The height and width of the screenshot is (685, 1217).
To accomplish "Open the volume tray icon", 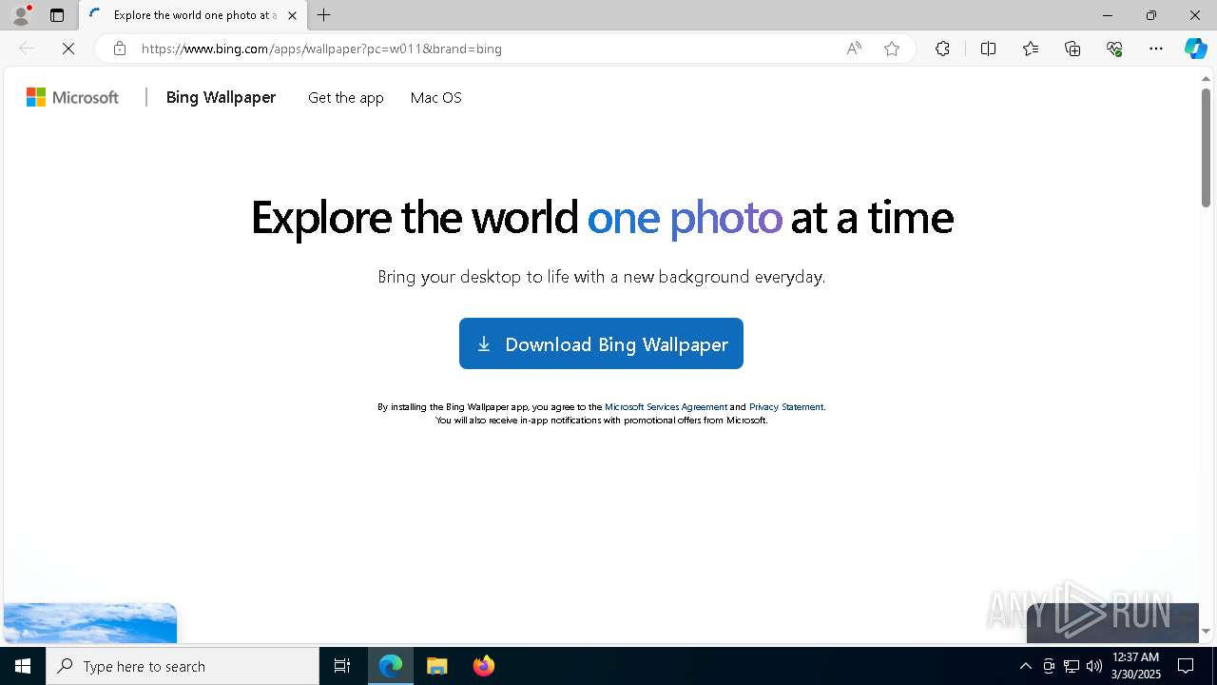I will tap(1093, 666).
